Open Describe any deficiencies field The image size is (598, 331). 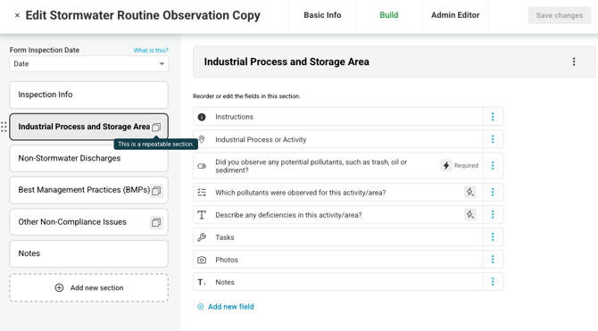coord(338,215)
